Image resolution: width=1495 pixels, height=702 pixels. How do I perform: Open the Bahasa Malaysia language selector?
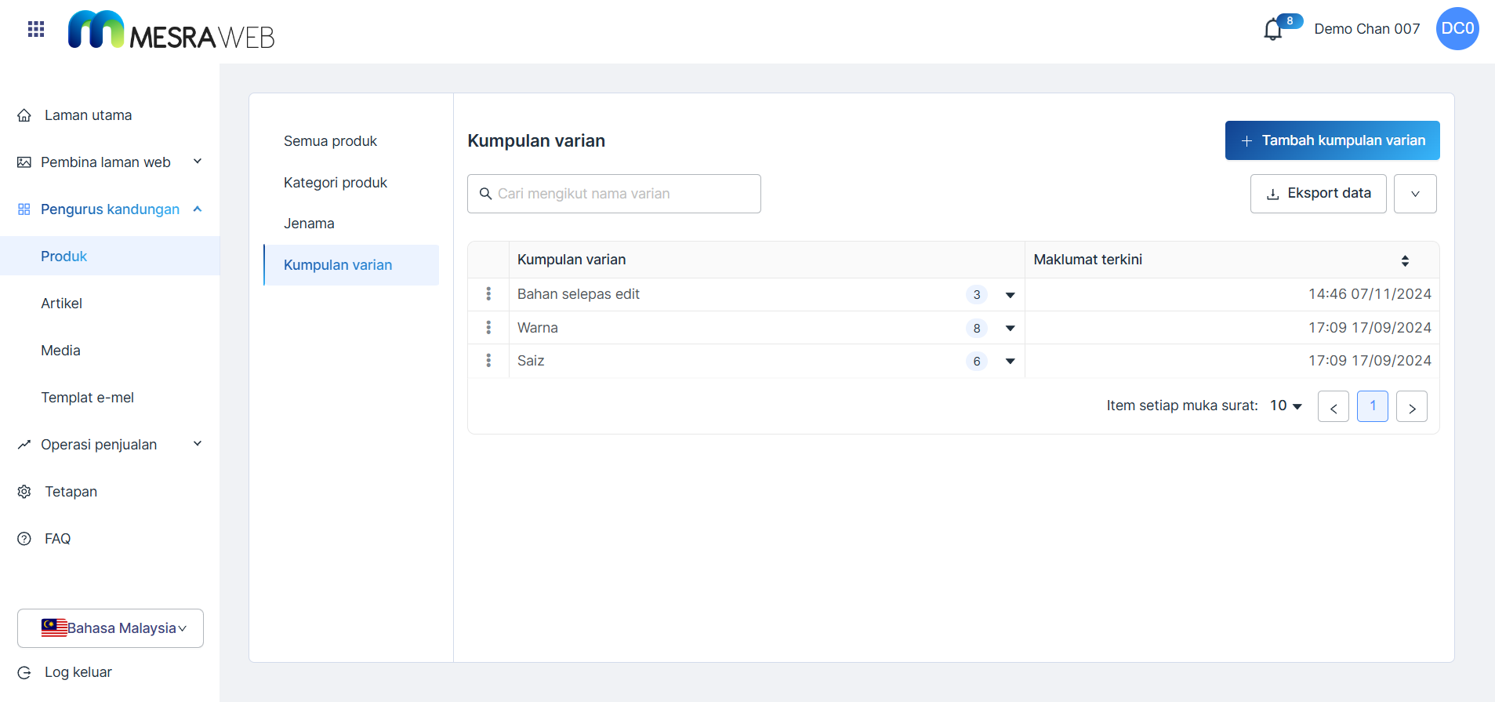tap(111, 628)
